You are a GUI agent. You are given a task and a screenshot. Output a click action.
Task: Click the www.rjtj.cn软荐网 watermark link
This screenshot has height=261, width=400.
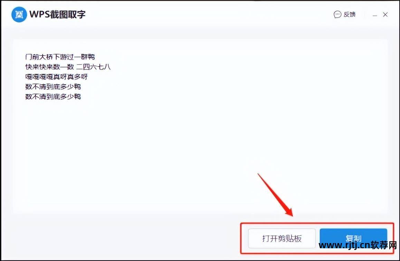[x=358, y=245]
